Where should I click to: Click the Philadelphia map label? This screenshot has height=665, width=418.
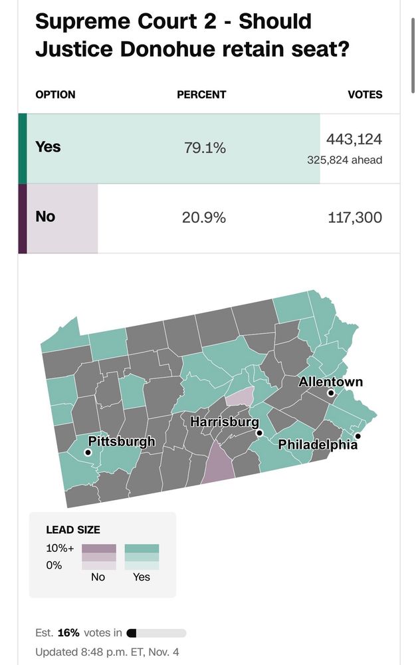(x=318, y=444)
